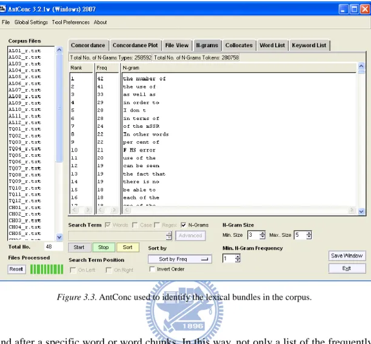Screen dimensions: 371x344
Task: Toggle the On Right checkbox
Action: coord(109,270)
